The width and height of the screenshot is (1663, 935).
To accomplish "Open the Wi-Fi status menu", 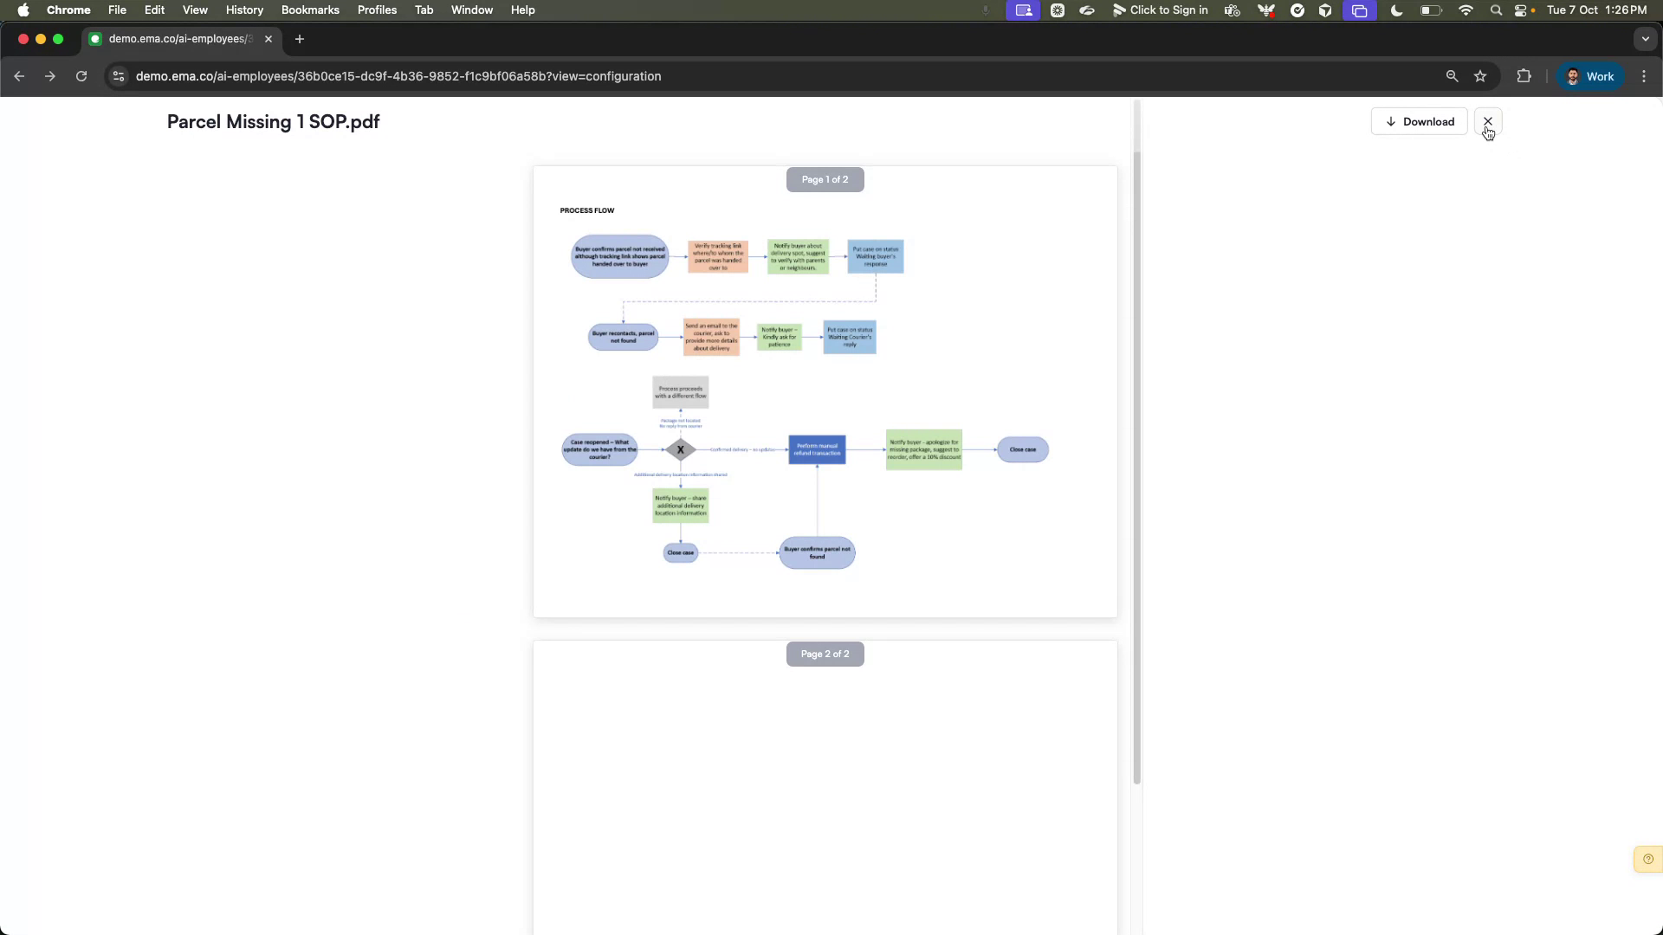I will [1466, 10].
